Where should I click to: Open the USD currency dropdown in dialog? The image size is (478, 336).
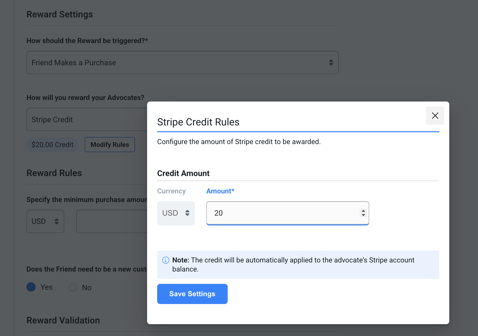coord(176,213)
